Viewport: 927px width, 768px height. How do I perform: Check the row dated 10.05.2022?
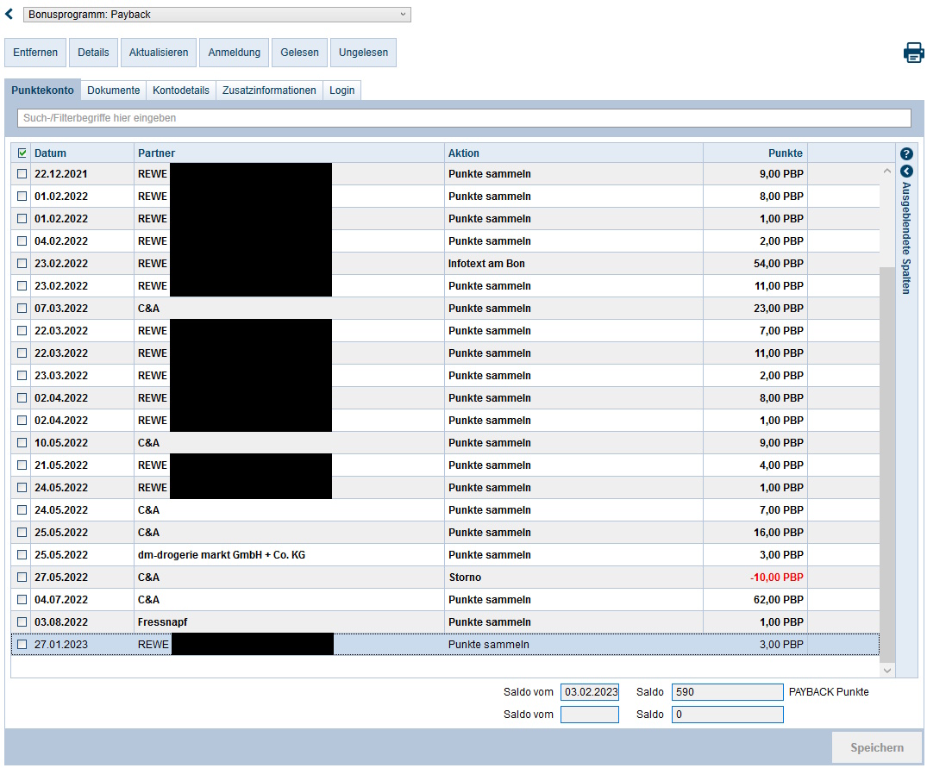[x=22, y=442]
